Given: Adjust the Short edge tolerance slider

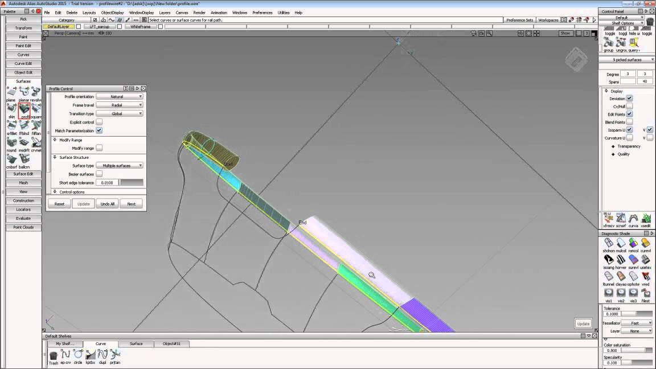Looking at the screenshot, I should click(x=132, y=182).
